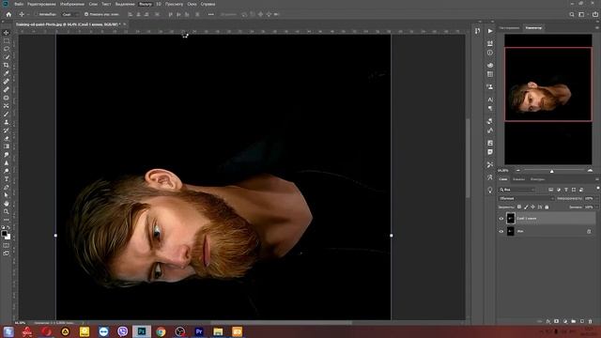
Task: Open the Фильтр menu
Action: 145,4
